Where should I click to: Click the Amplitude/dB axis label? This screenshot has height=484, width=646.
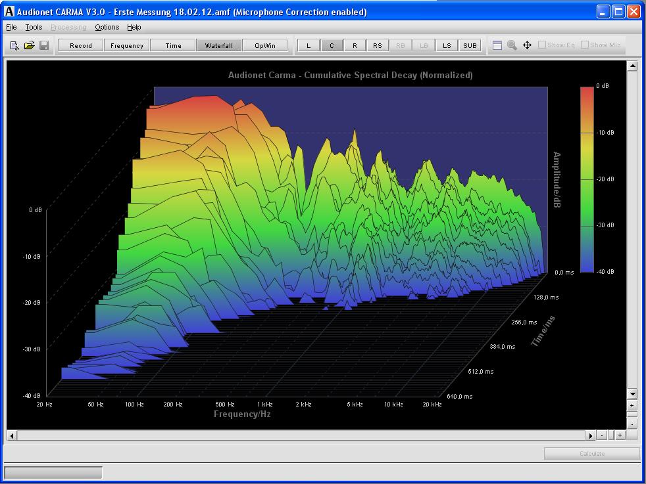coord(557,180)
